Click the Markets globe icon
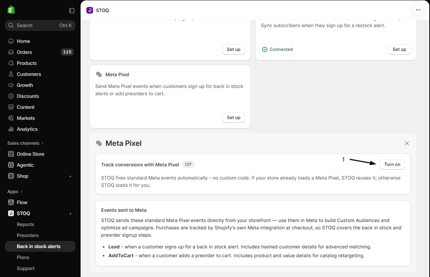 [11, 118]
